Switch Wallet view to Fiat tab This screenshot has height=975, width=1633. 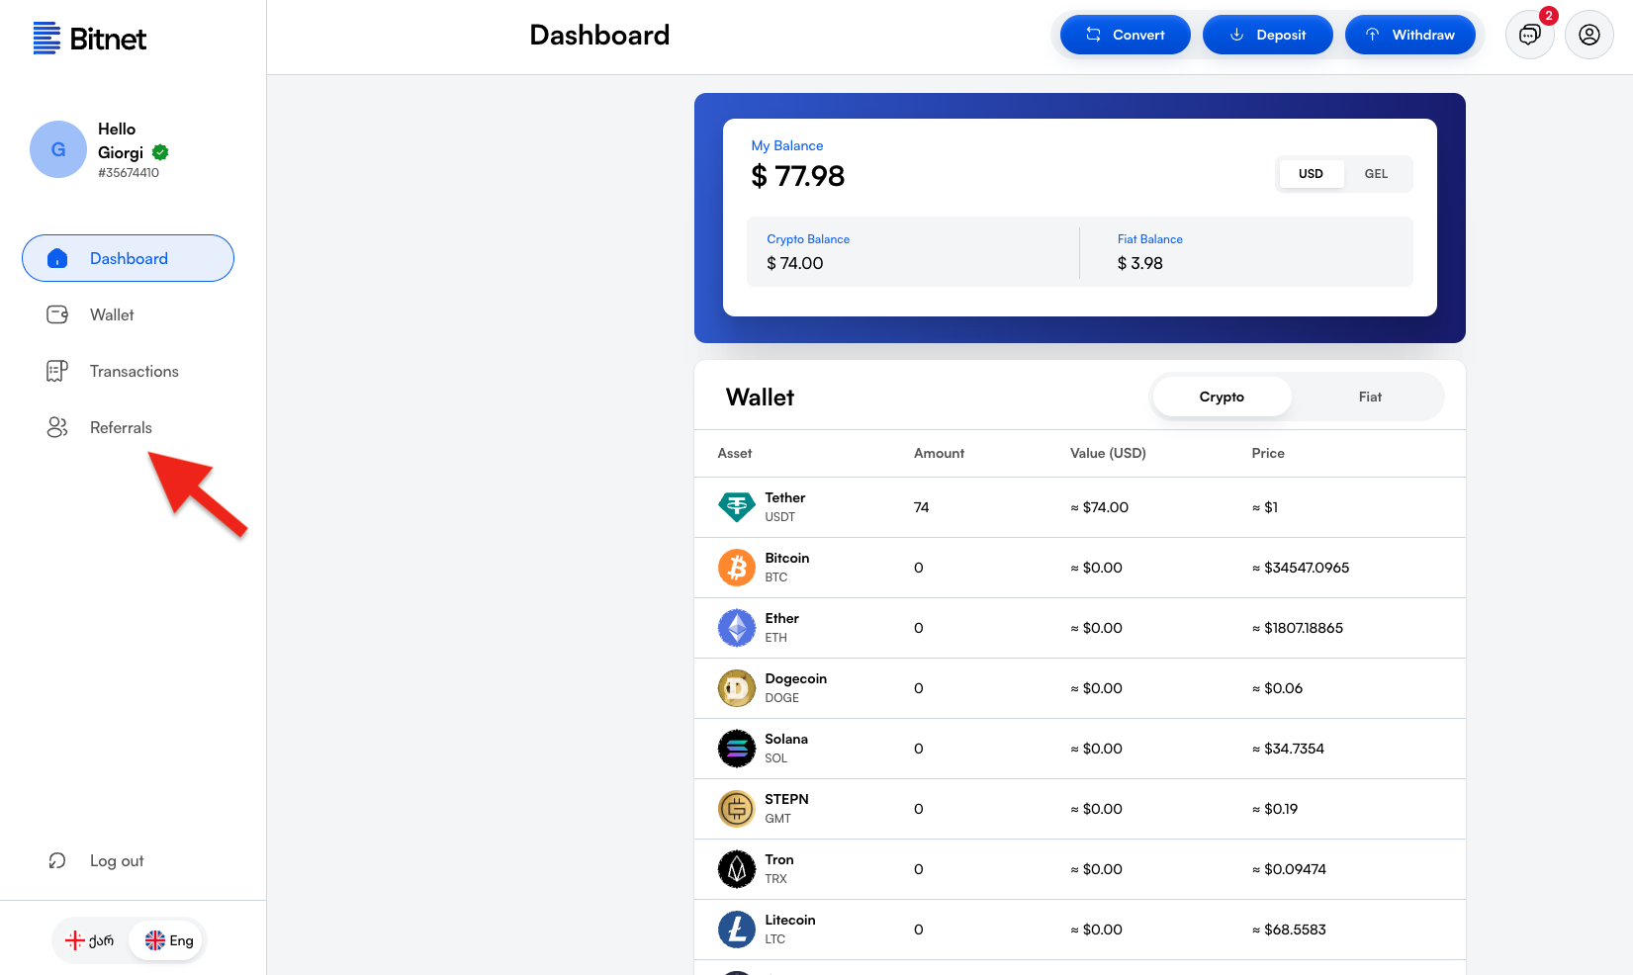pyautogui.click(x=1370, y=397)
